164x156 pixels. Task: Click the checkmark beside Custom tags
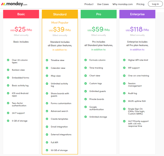(86, 83)
